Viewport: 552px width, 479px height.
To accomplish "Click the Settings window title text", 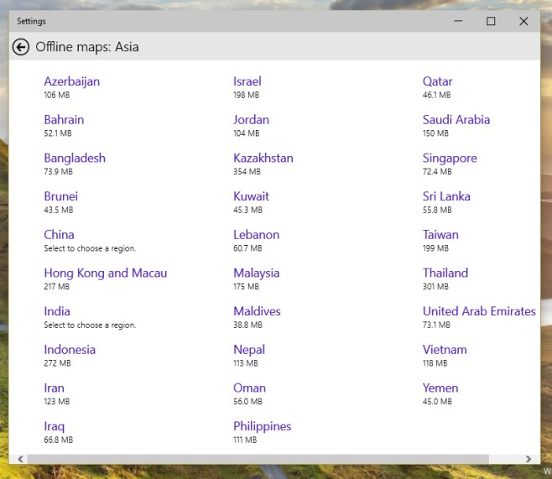I will (x=31, y=22).
